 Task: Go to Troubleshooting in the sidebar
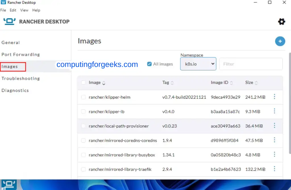(x=20, y=79)
